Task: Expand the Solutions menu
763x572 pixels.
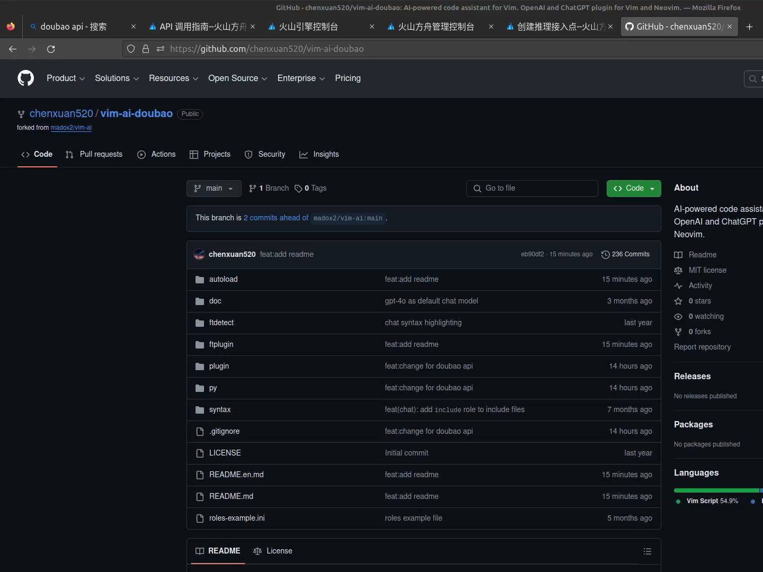Action: coord(117,78)
